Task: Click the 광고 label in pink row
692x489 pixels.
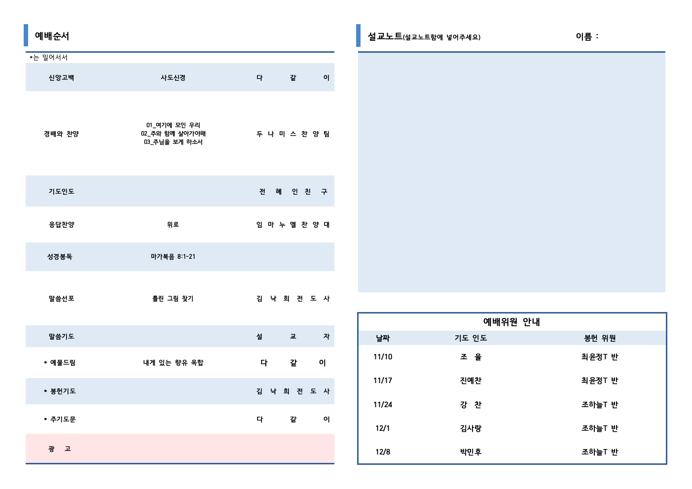Action: click(x=60, y=449)
